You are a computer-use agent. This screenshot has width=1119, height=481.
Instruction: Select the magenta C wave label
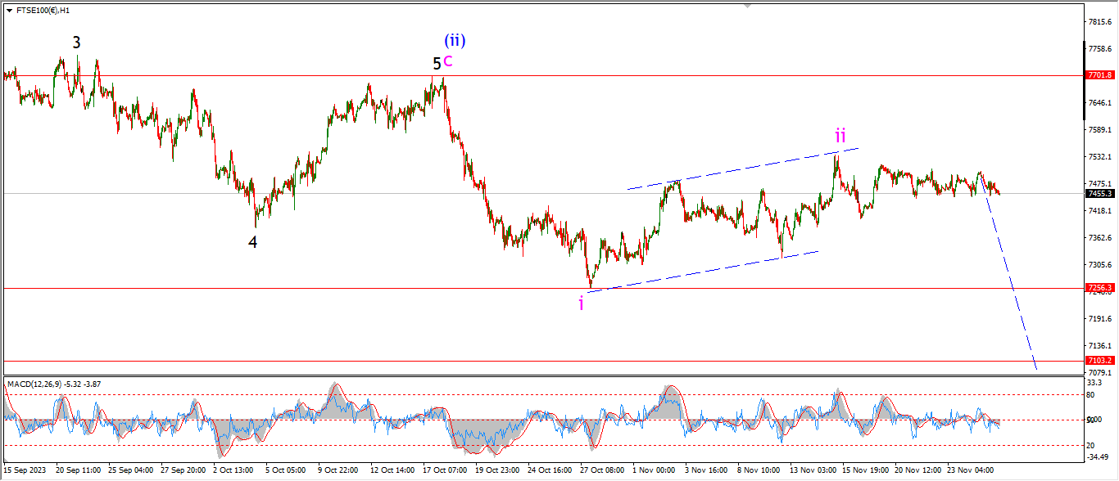click(448, 61)
